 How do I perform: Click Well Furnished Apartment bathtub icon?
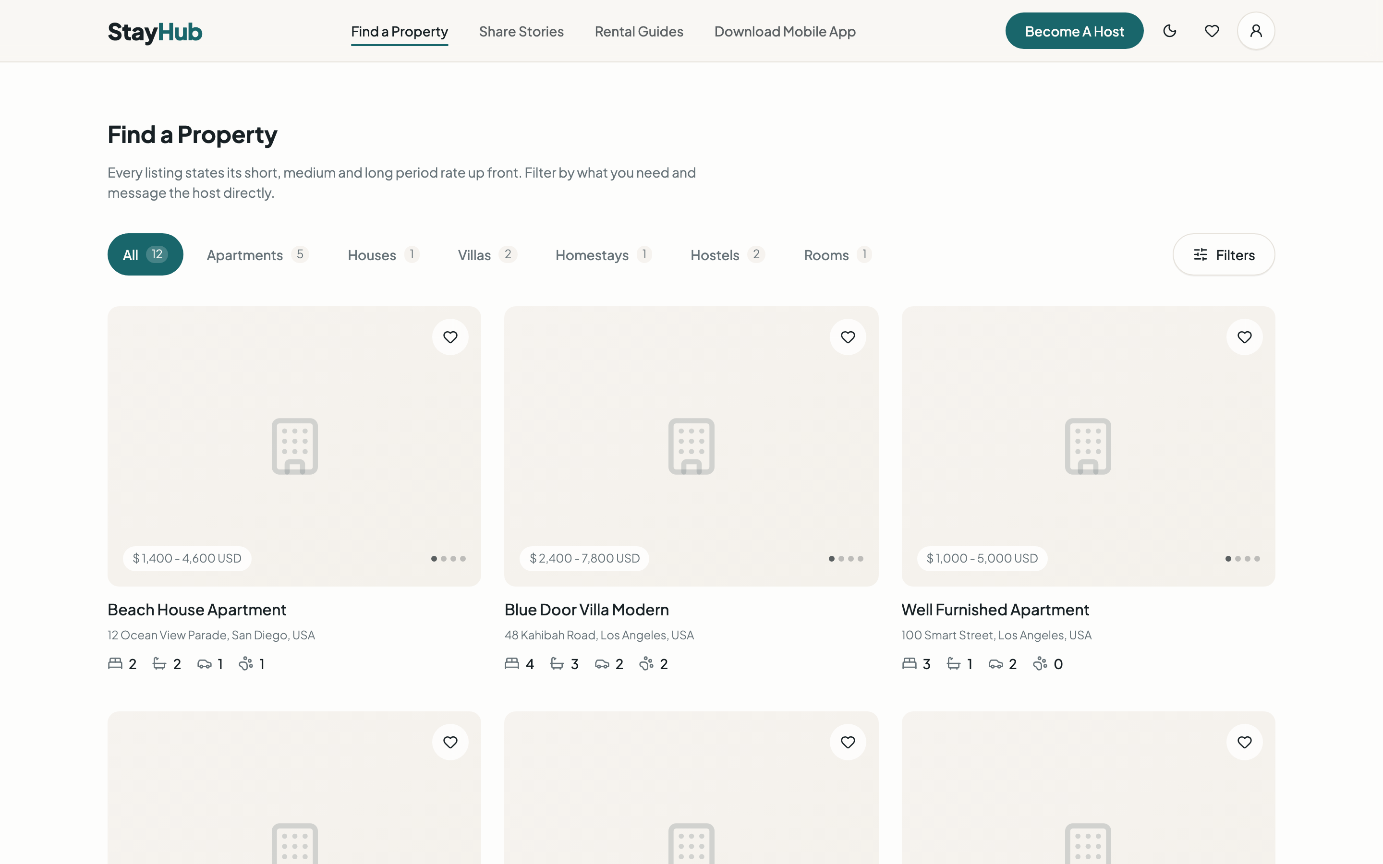tap(953, 663)
